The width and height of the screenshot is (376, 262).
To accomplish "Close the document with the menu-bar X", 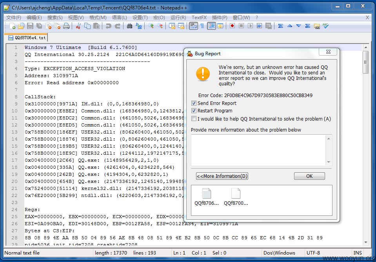I will tap(367, 18).
